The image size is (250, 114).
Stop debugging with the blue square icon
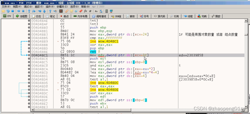tap(13, 11)
